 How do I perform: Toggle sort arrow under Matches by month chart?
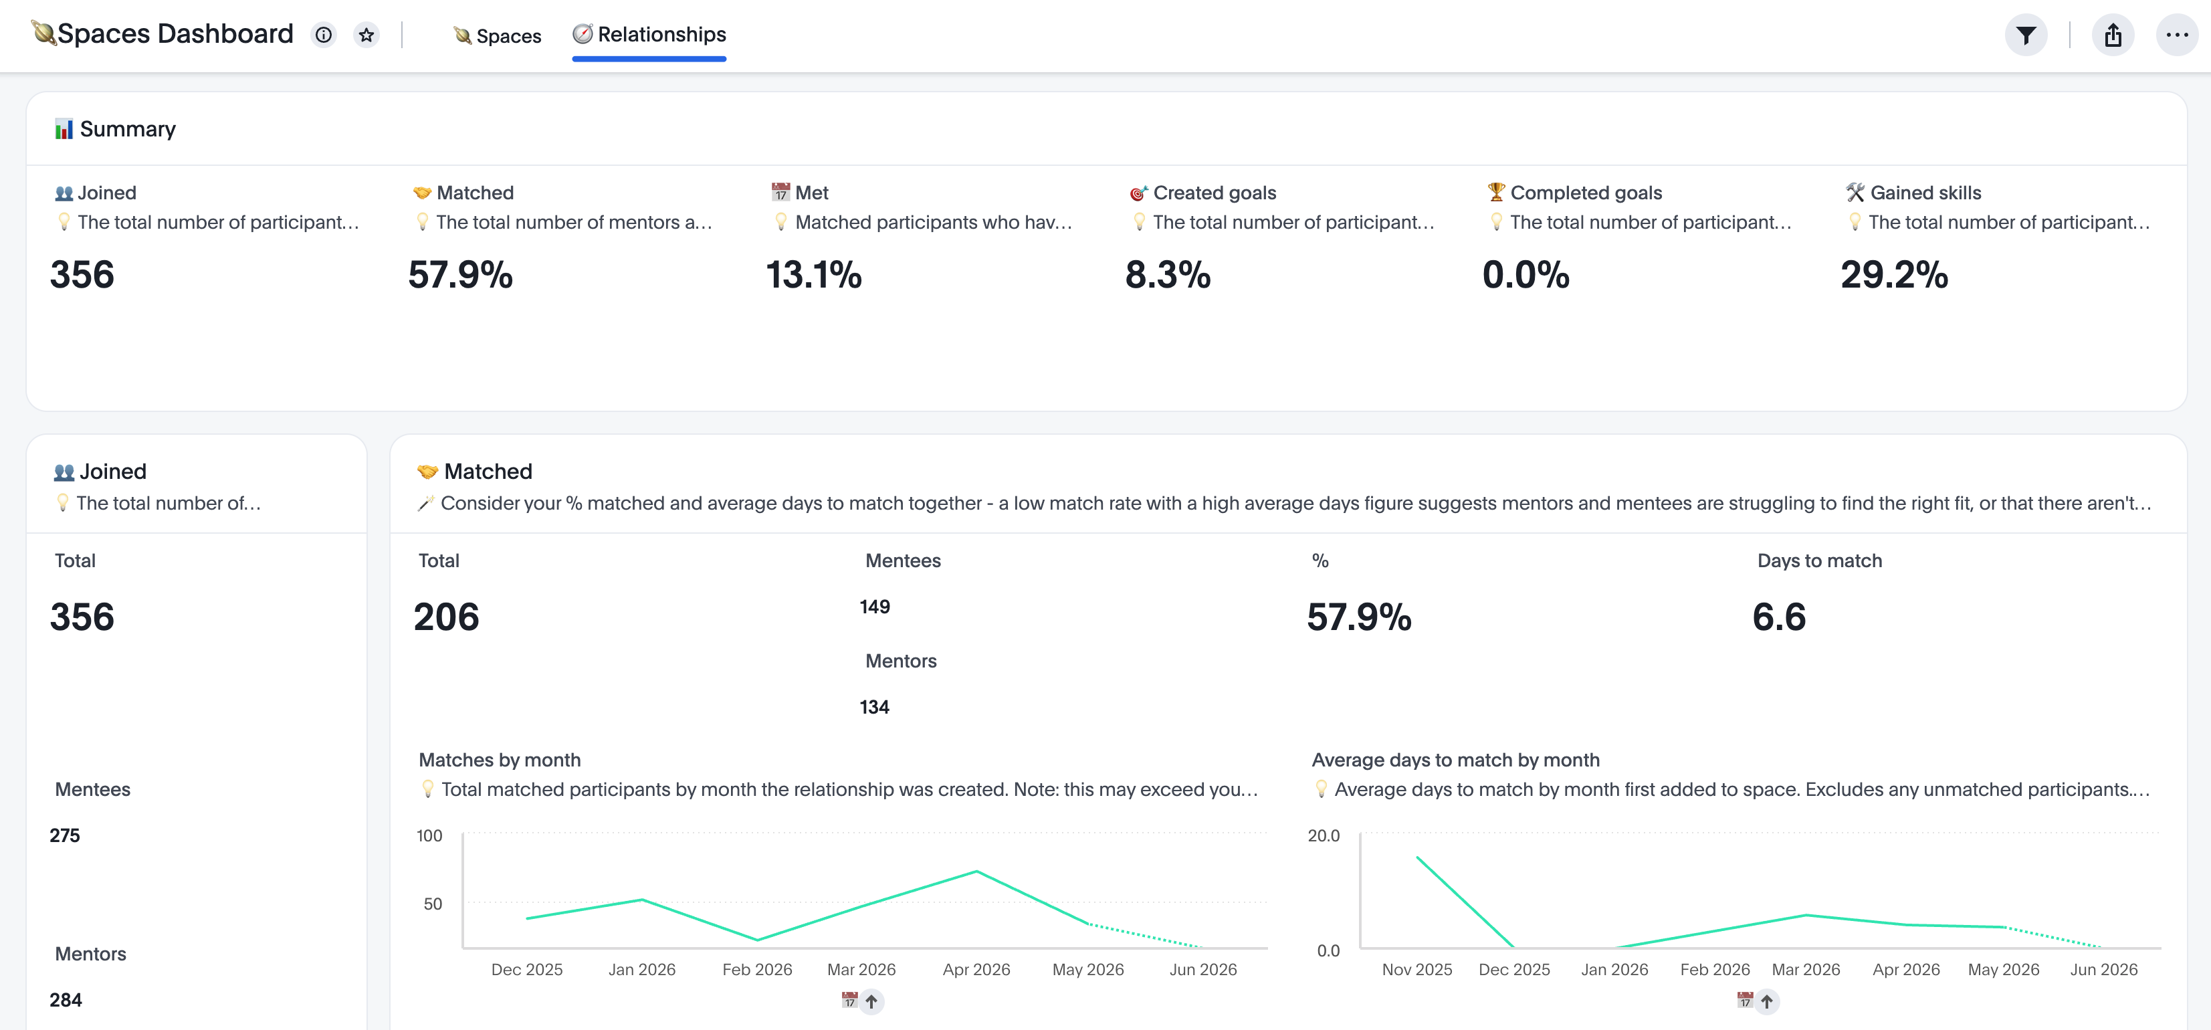(x=871, y=1002)
